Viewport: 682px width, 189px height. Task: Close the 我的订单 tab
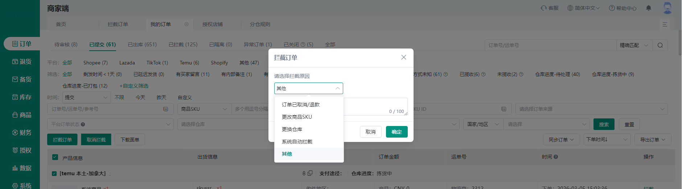tap(186, 24)
